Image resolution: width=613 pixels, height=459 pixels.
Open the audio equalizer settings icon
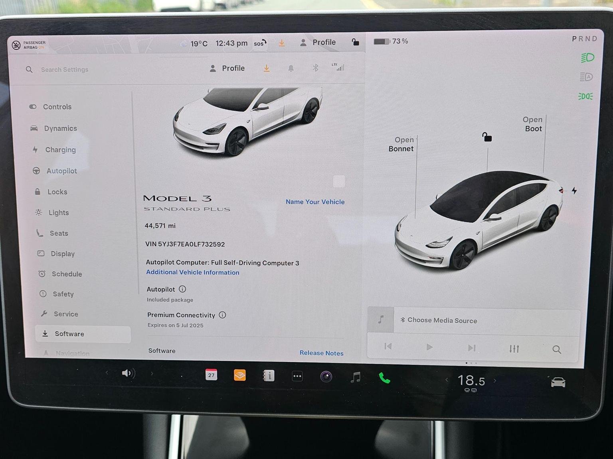click(x=514, y=349)
